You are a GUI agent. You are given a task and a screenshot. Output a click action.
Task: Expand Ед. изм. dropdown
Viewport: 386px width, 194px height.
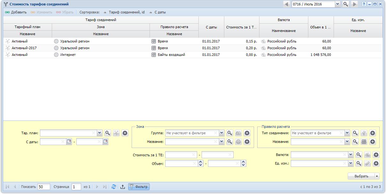tap(351, 163)
